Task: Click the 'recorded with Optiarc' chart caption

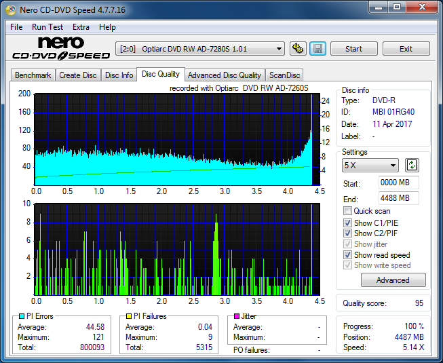Action: tap(239, 88)
